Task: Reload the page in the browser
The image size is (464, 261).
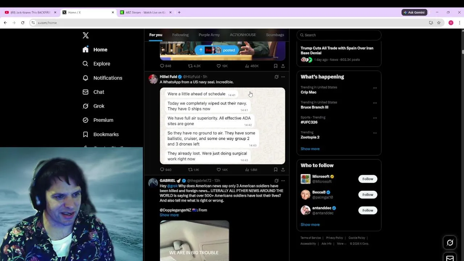Action: (x=22, y=22)
